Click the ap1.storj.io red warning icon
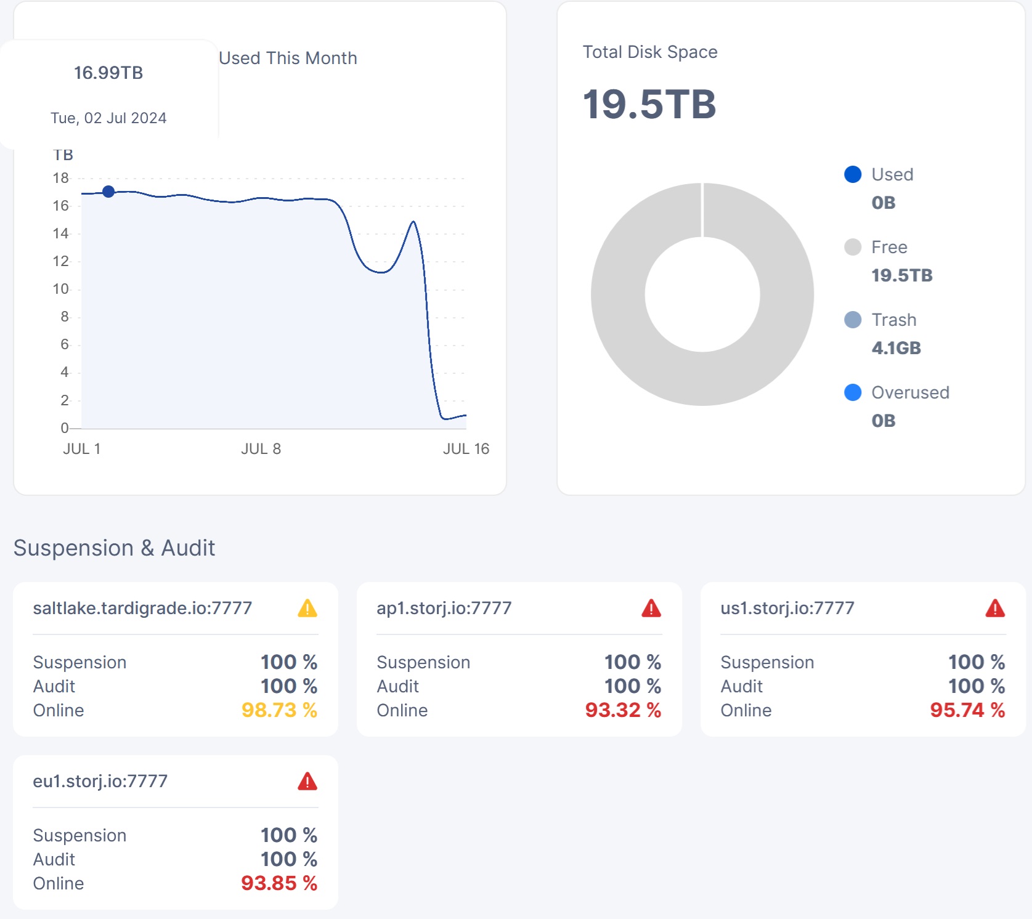Screen dimensions: 1032x919 651,609
